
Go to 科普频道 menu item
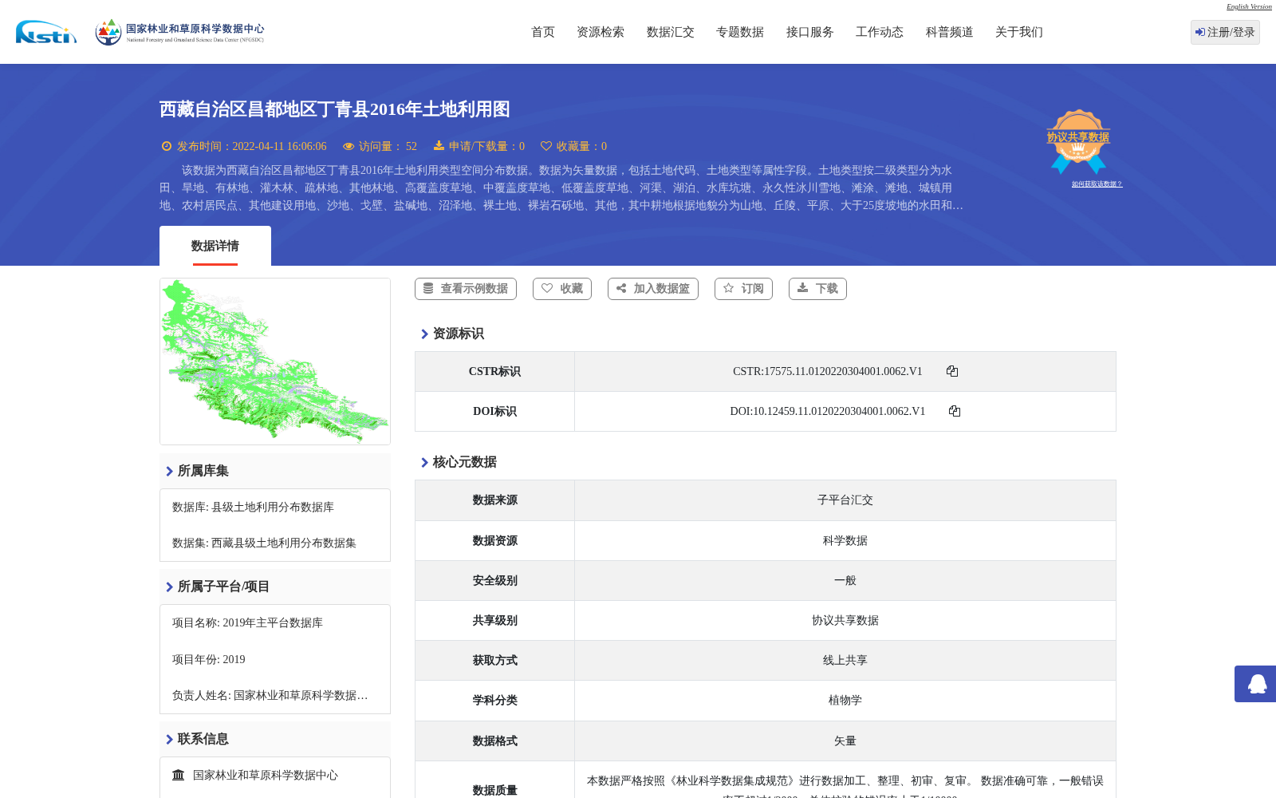pyautogui.click(x=950, y=32)
